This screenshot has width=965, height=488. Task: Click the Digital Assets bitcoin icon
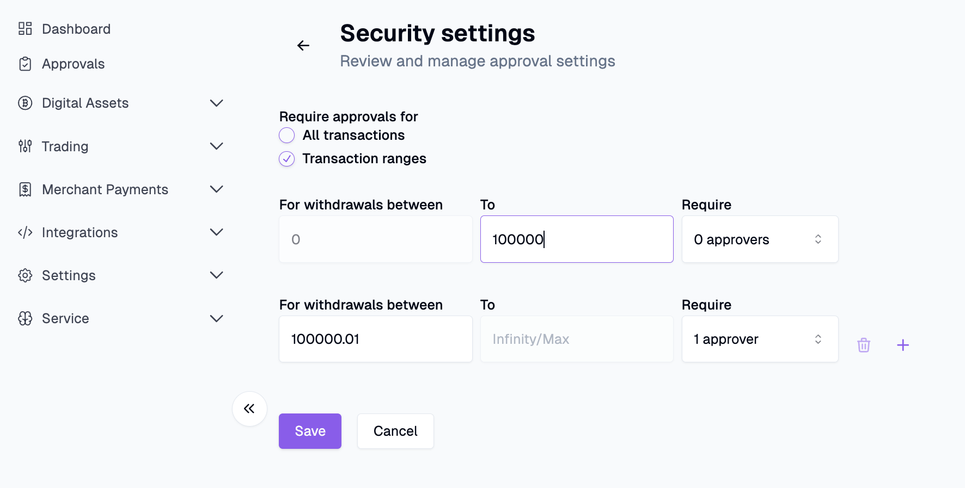(x=25, y=103)
